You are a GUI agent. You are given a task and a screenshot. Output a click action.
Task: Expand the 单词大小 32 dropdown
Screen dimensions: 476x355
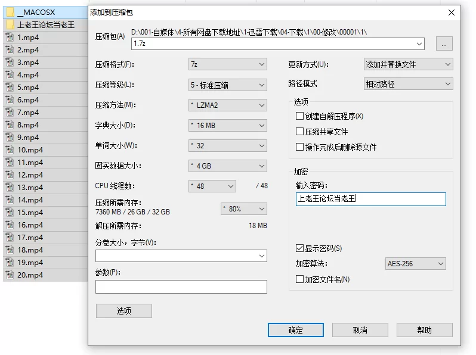pos(228,146)
